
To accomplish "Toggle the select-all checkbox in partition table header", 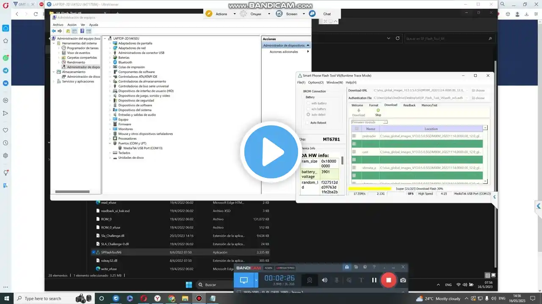I will pyautogui.click(x=357, y=129).
